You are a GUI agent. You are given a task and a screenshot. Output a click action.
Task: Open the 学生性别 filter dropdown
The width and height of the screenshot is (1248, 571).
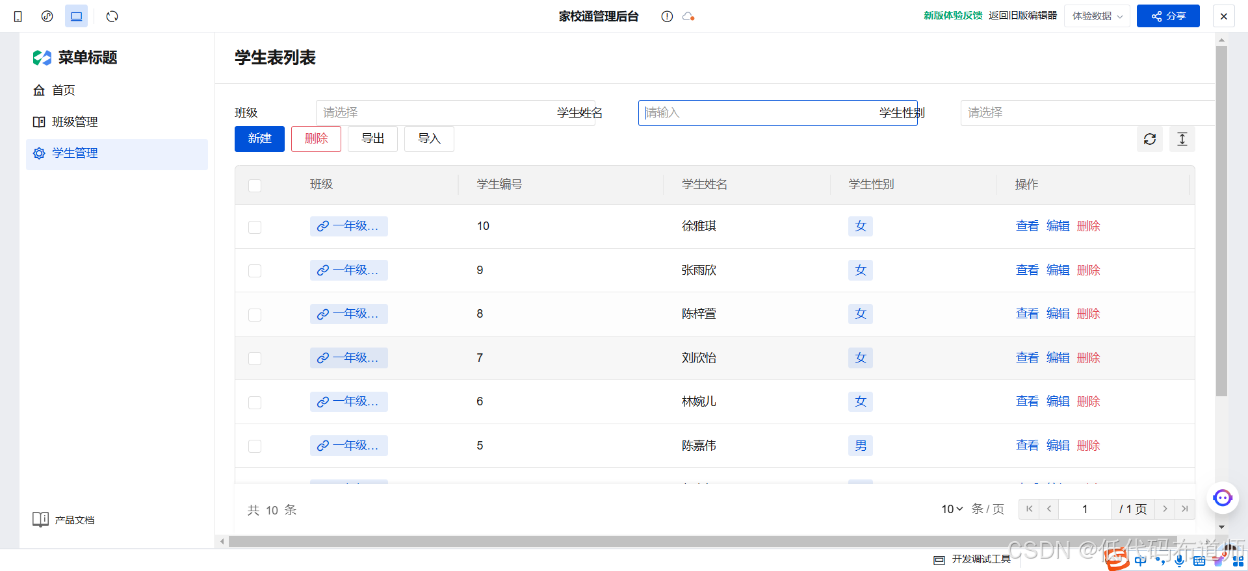click(x=1087, y=113)
